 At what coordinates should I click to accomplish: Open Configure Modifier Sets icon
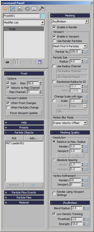click(40, 62)
